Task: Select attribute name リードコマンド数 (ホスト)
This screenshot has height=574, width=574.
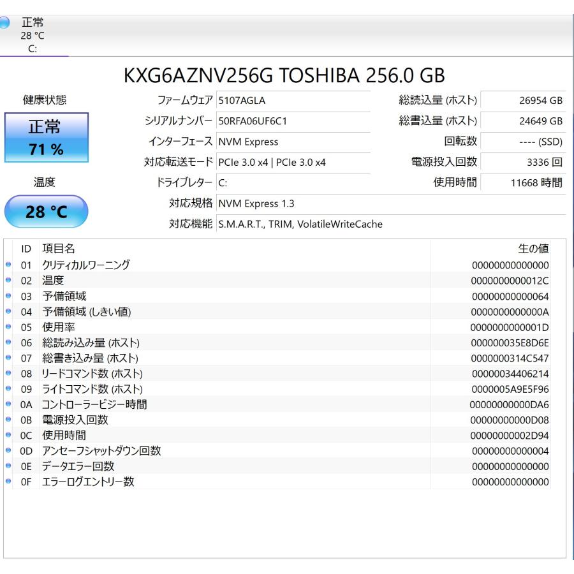Action: [92, 373]
